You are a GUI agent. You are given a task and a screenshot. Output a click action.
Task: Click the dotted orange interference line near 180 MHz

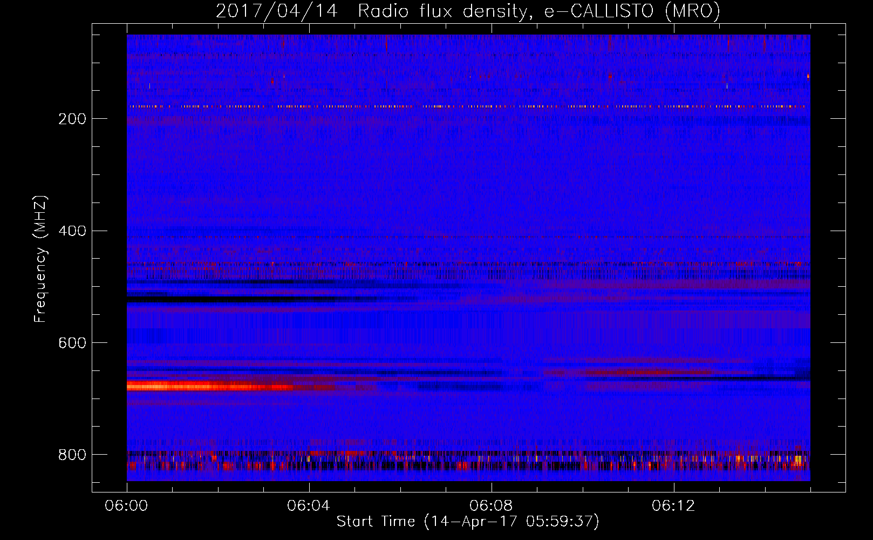coord(467,106)
